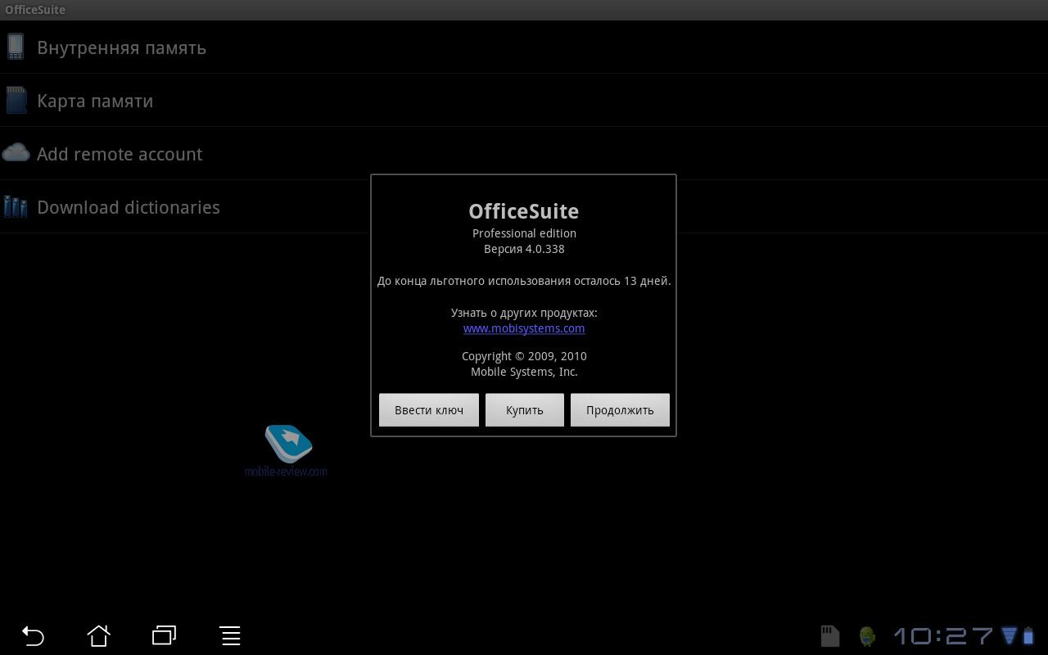1048x655 pixels.
Task: Click the Узнать о других продуктах text
Action: (x=524, y=313)
